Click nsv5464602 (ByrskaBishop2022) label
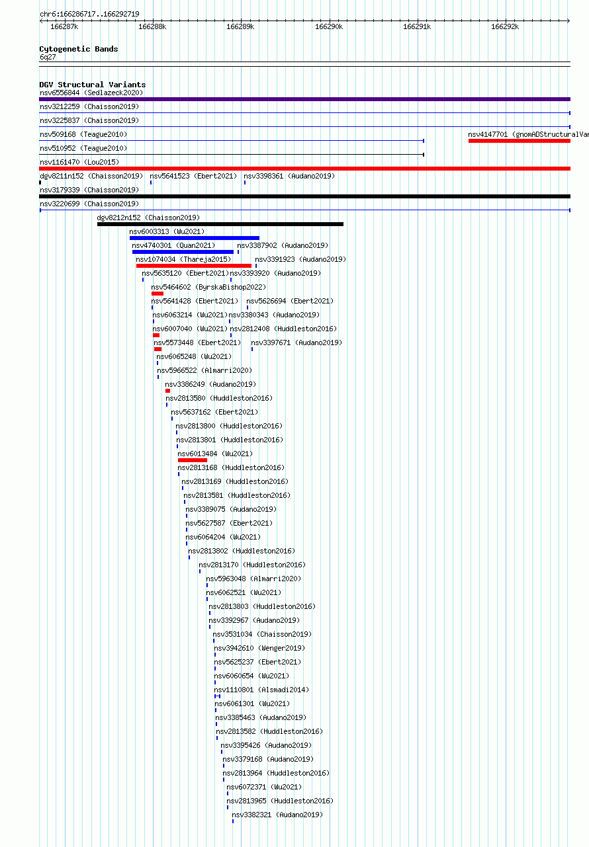This screenshot has width=589, height=847. (209, 287)
